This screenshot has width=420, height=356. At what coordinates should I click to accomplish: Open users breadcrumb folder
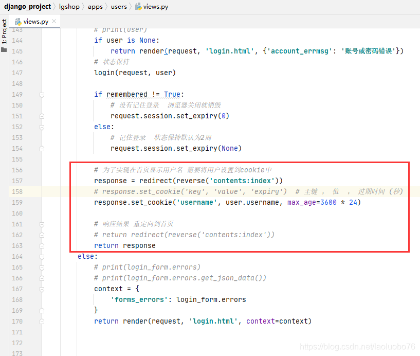tap(119, 7)
